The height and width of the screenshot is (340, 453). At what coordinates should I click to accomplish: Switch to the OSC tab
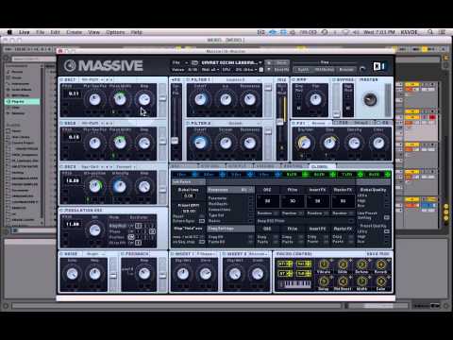(x=184, y=166)
